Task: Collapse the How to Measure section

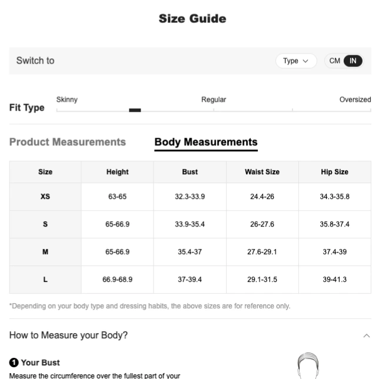Action: coord(367,335)
